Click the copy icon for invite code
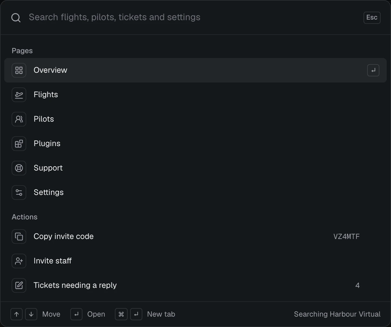391x327 pixels. point(19,237)
